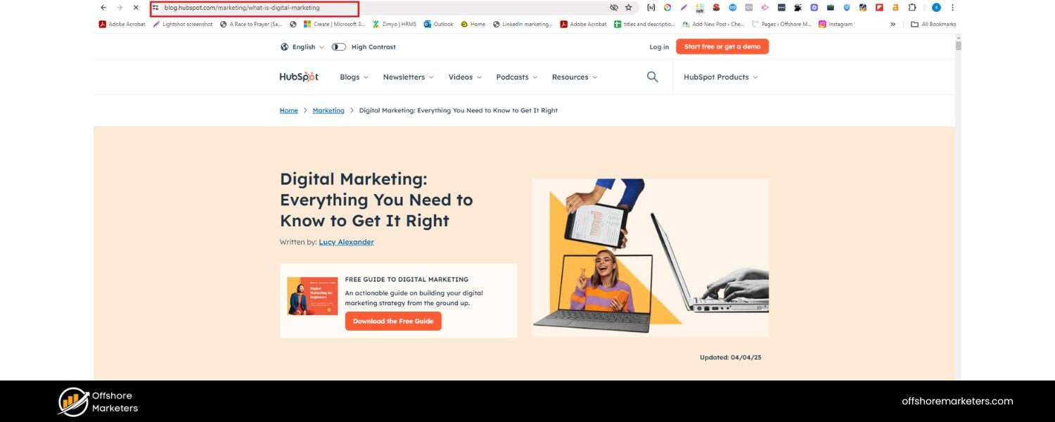Image resolution: width=1055 pixels, height=422 pixels.
Task: Stop page loading with the X icon
Action: point(136,8)
